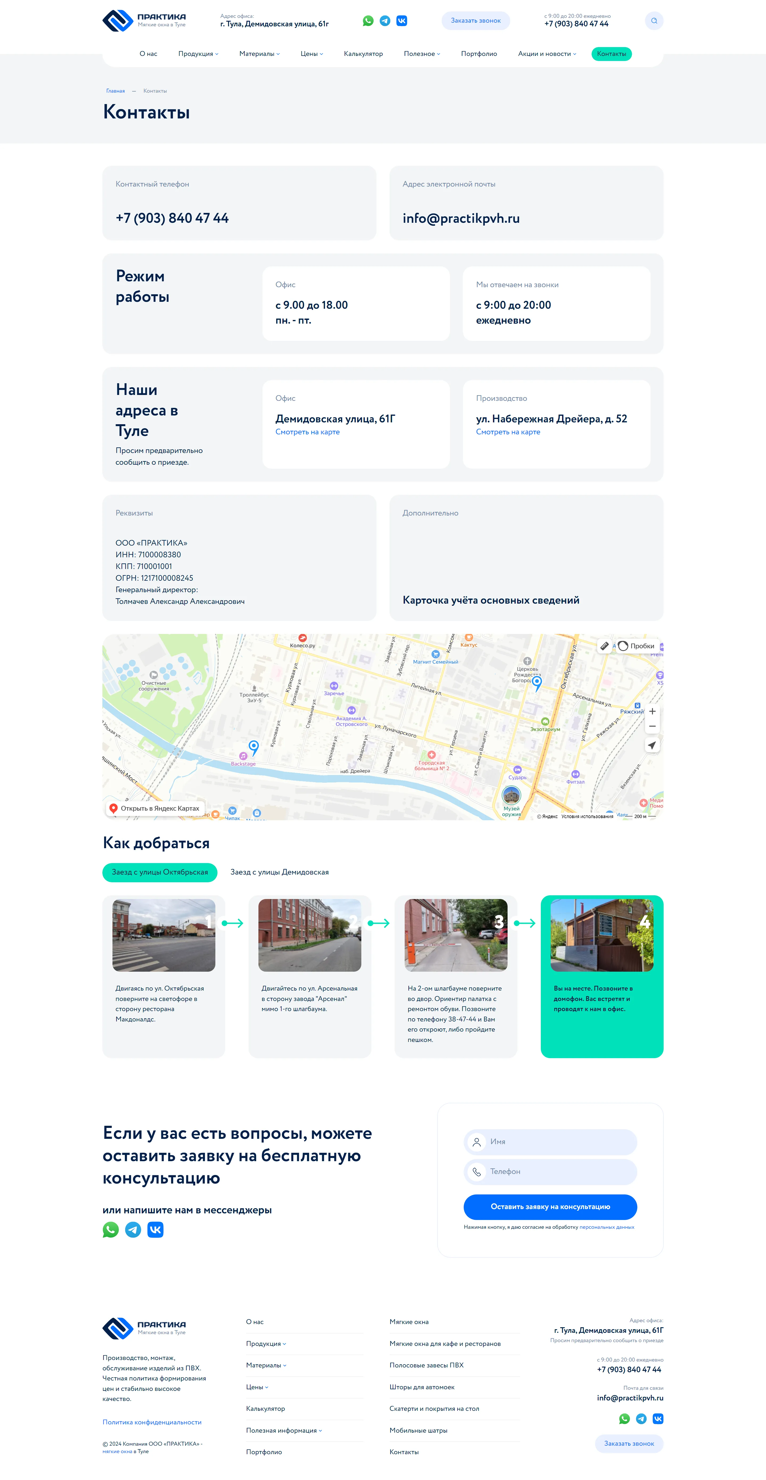Click the map geolocation arrow button
Screen dimensions: 766x1480
tap(652, 745)
